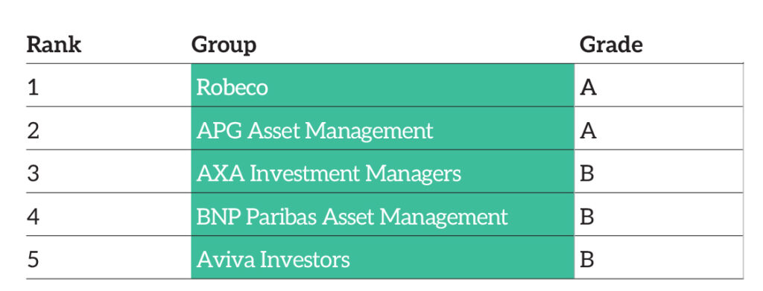Click rank number 4
Screen dimensions: 763x291
point(33,216)
